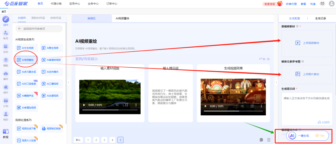Open the 创作 sidebar icon
The image size is (336, 144).
[6, 19]
